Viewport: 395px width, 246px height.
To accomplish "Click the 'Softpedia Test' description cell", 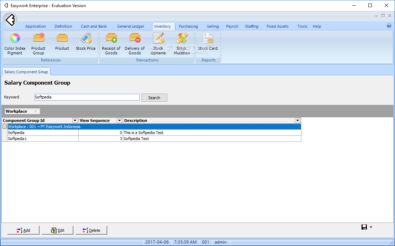I will [x=212, y=139].
